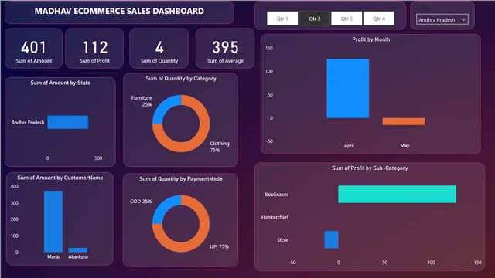Click the Stole axis label

point(282,240)
